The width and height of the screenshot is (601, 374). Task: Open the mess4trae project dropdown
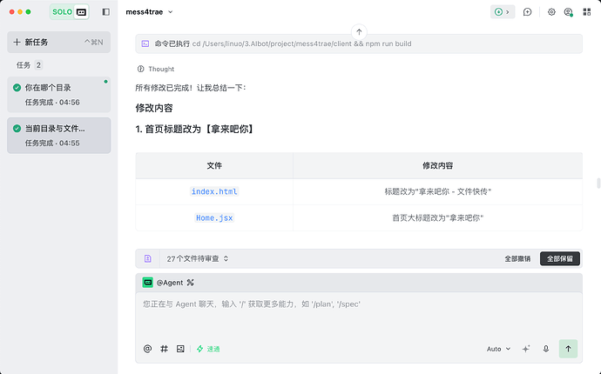pyautogui.click(x=150, y=12)
